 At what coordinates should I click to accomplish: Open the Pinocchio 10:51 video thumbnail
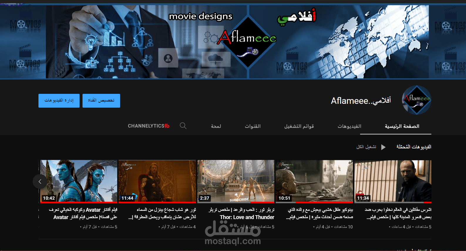pos(314,181)
